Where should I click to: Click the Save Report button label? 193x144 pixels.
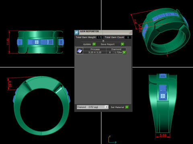point(108,44)
